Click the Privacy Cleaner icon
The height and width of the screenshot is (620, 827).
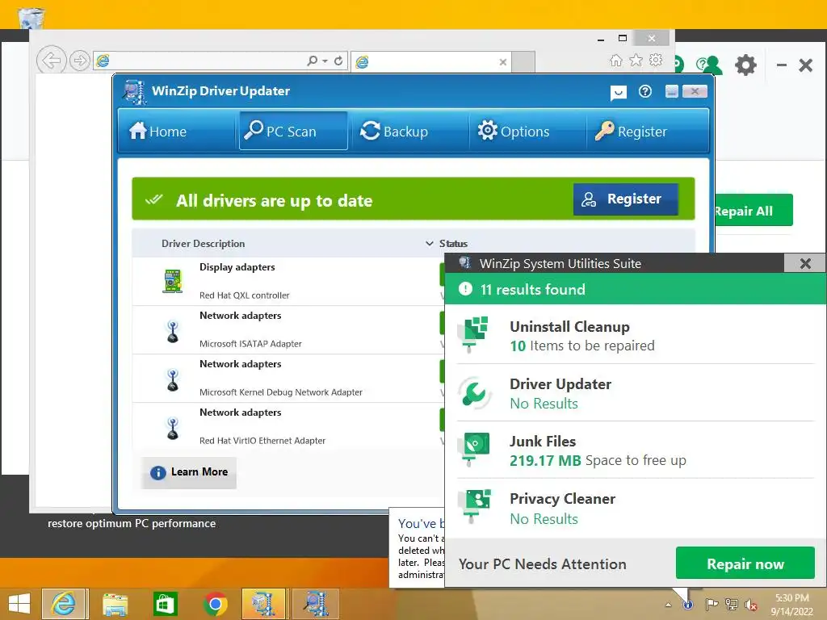[473, 506]
